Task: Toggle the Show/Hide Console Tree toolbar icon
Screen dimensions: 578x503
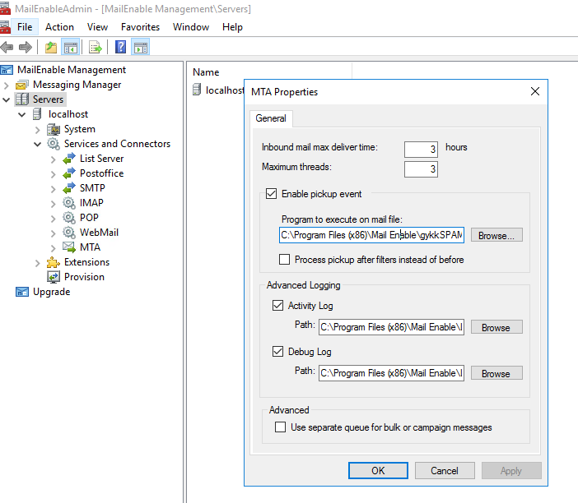Action: [70, 47]
